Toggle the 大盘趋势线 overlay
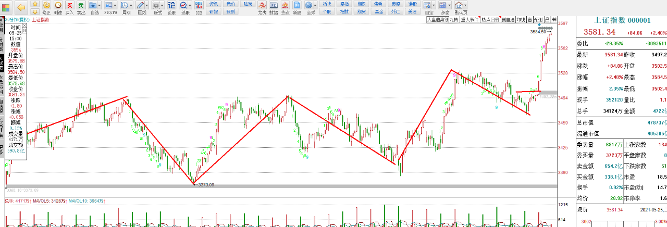The height and width of the screenshot is (227, 667). point(438,20)
